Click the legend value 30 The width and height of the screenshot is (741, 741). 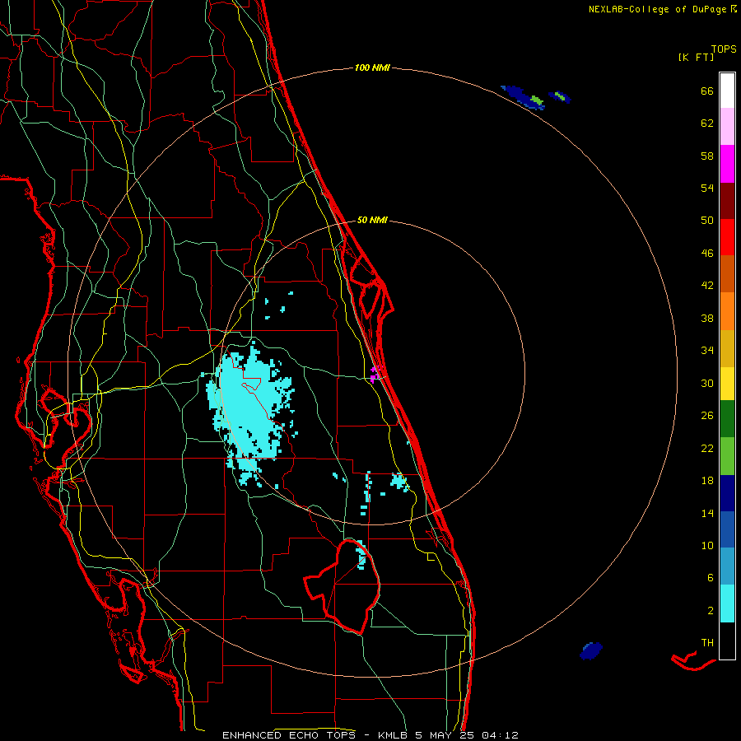[x=707, y=383]
